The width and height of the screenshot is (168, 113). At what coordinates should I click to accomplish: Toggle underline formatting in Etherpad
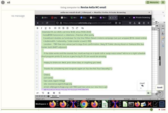tap(46, 28)
